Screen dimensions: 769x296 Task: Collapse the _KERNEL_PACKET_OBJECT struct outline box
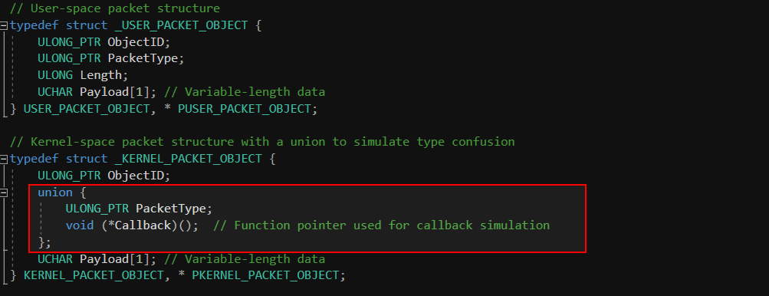4,159
